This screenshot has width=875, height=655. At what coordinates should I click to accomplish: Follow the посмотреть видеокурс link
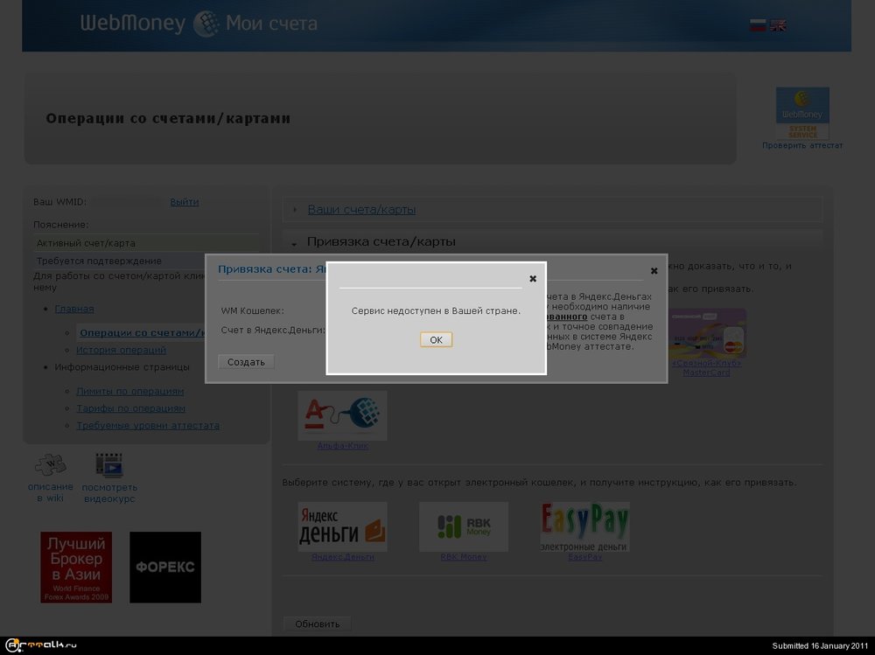coord(109,492)
